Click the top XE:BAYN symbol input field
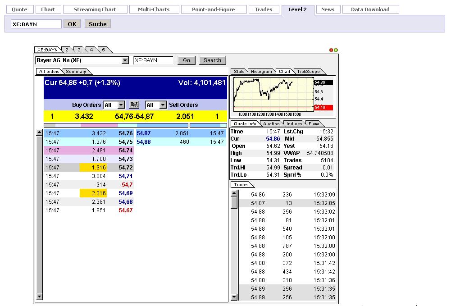451x306 pixels. [36, 24]
